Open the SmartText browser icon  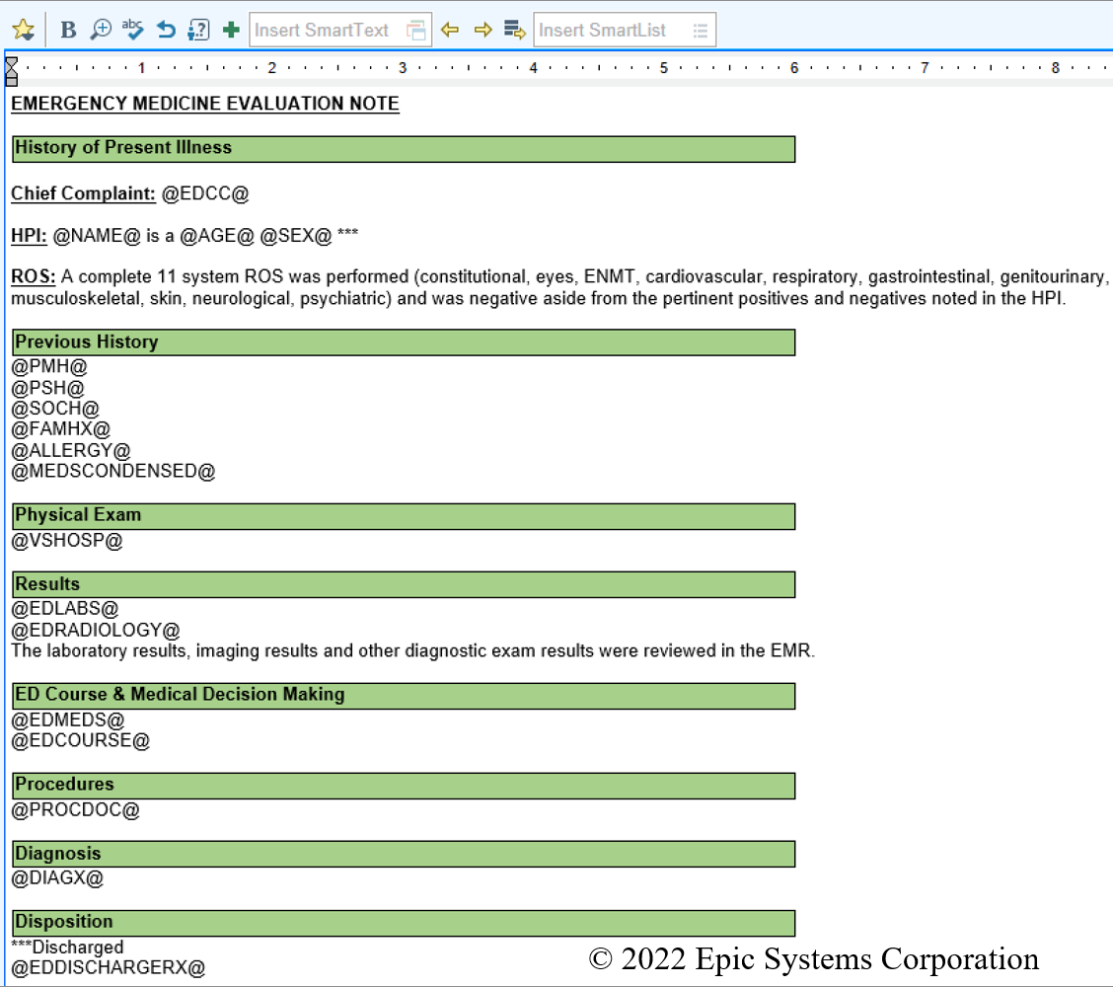click(x=417, y=31)
